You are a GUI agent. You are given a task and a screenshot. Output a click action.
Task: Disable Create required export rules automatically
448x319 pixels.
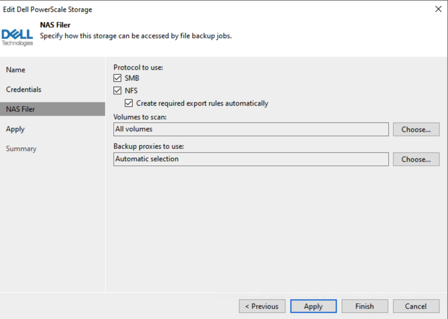point(129,104)
